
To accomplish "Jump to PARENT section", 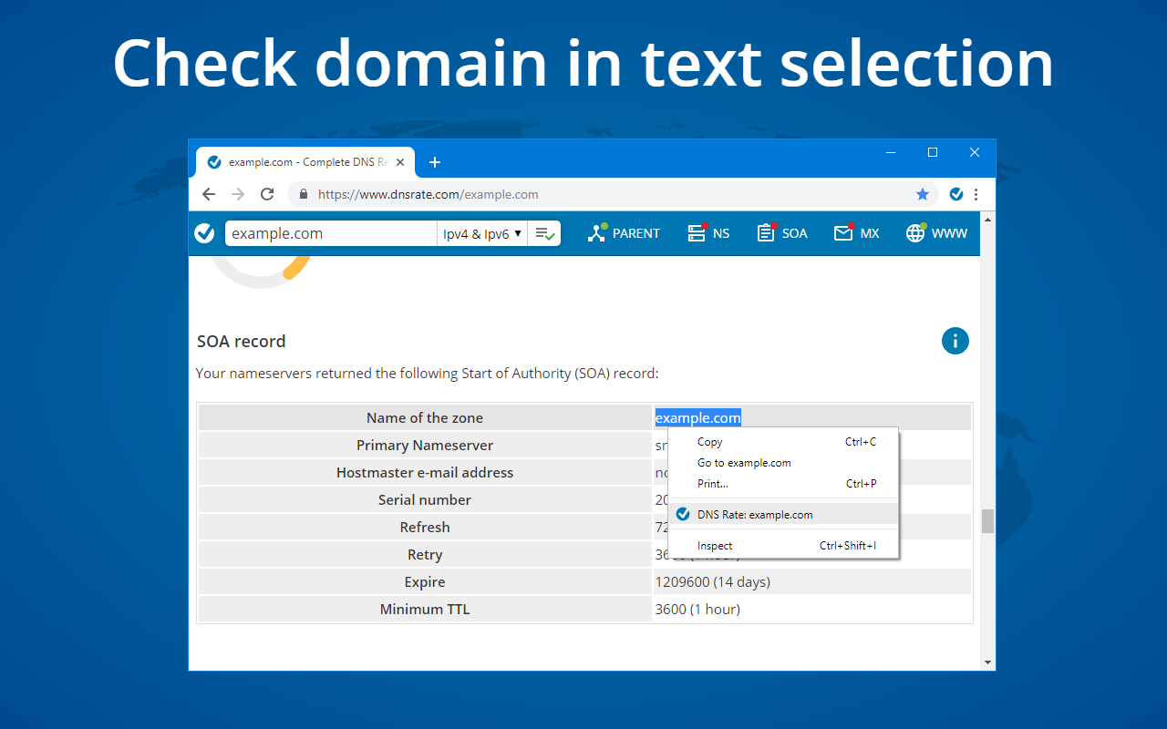I will (624, 233).
